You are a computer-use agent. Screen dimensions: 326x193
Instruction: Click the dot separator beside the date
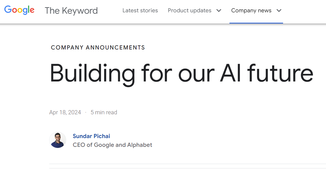(x=86, y=112)
